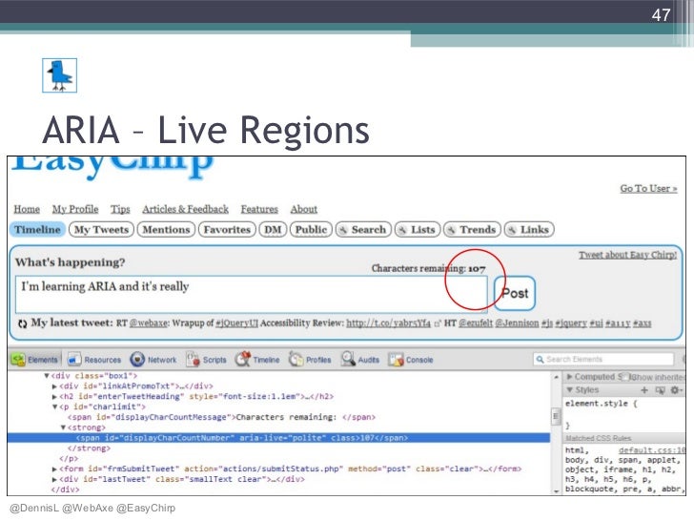Select the My Tweets tab
Viewport: 694px width, 521px height.
pyautogui.click(x=101, y=229)
